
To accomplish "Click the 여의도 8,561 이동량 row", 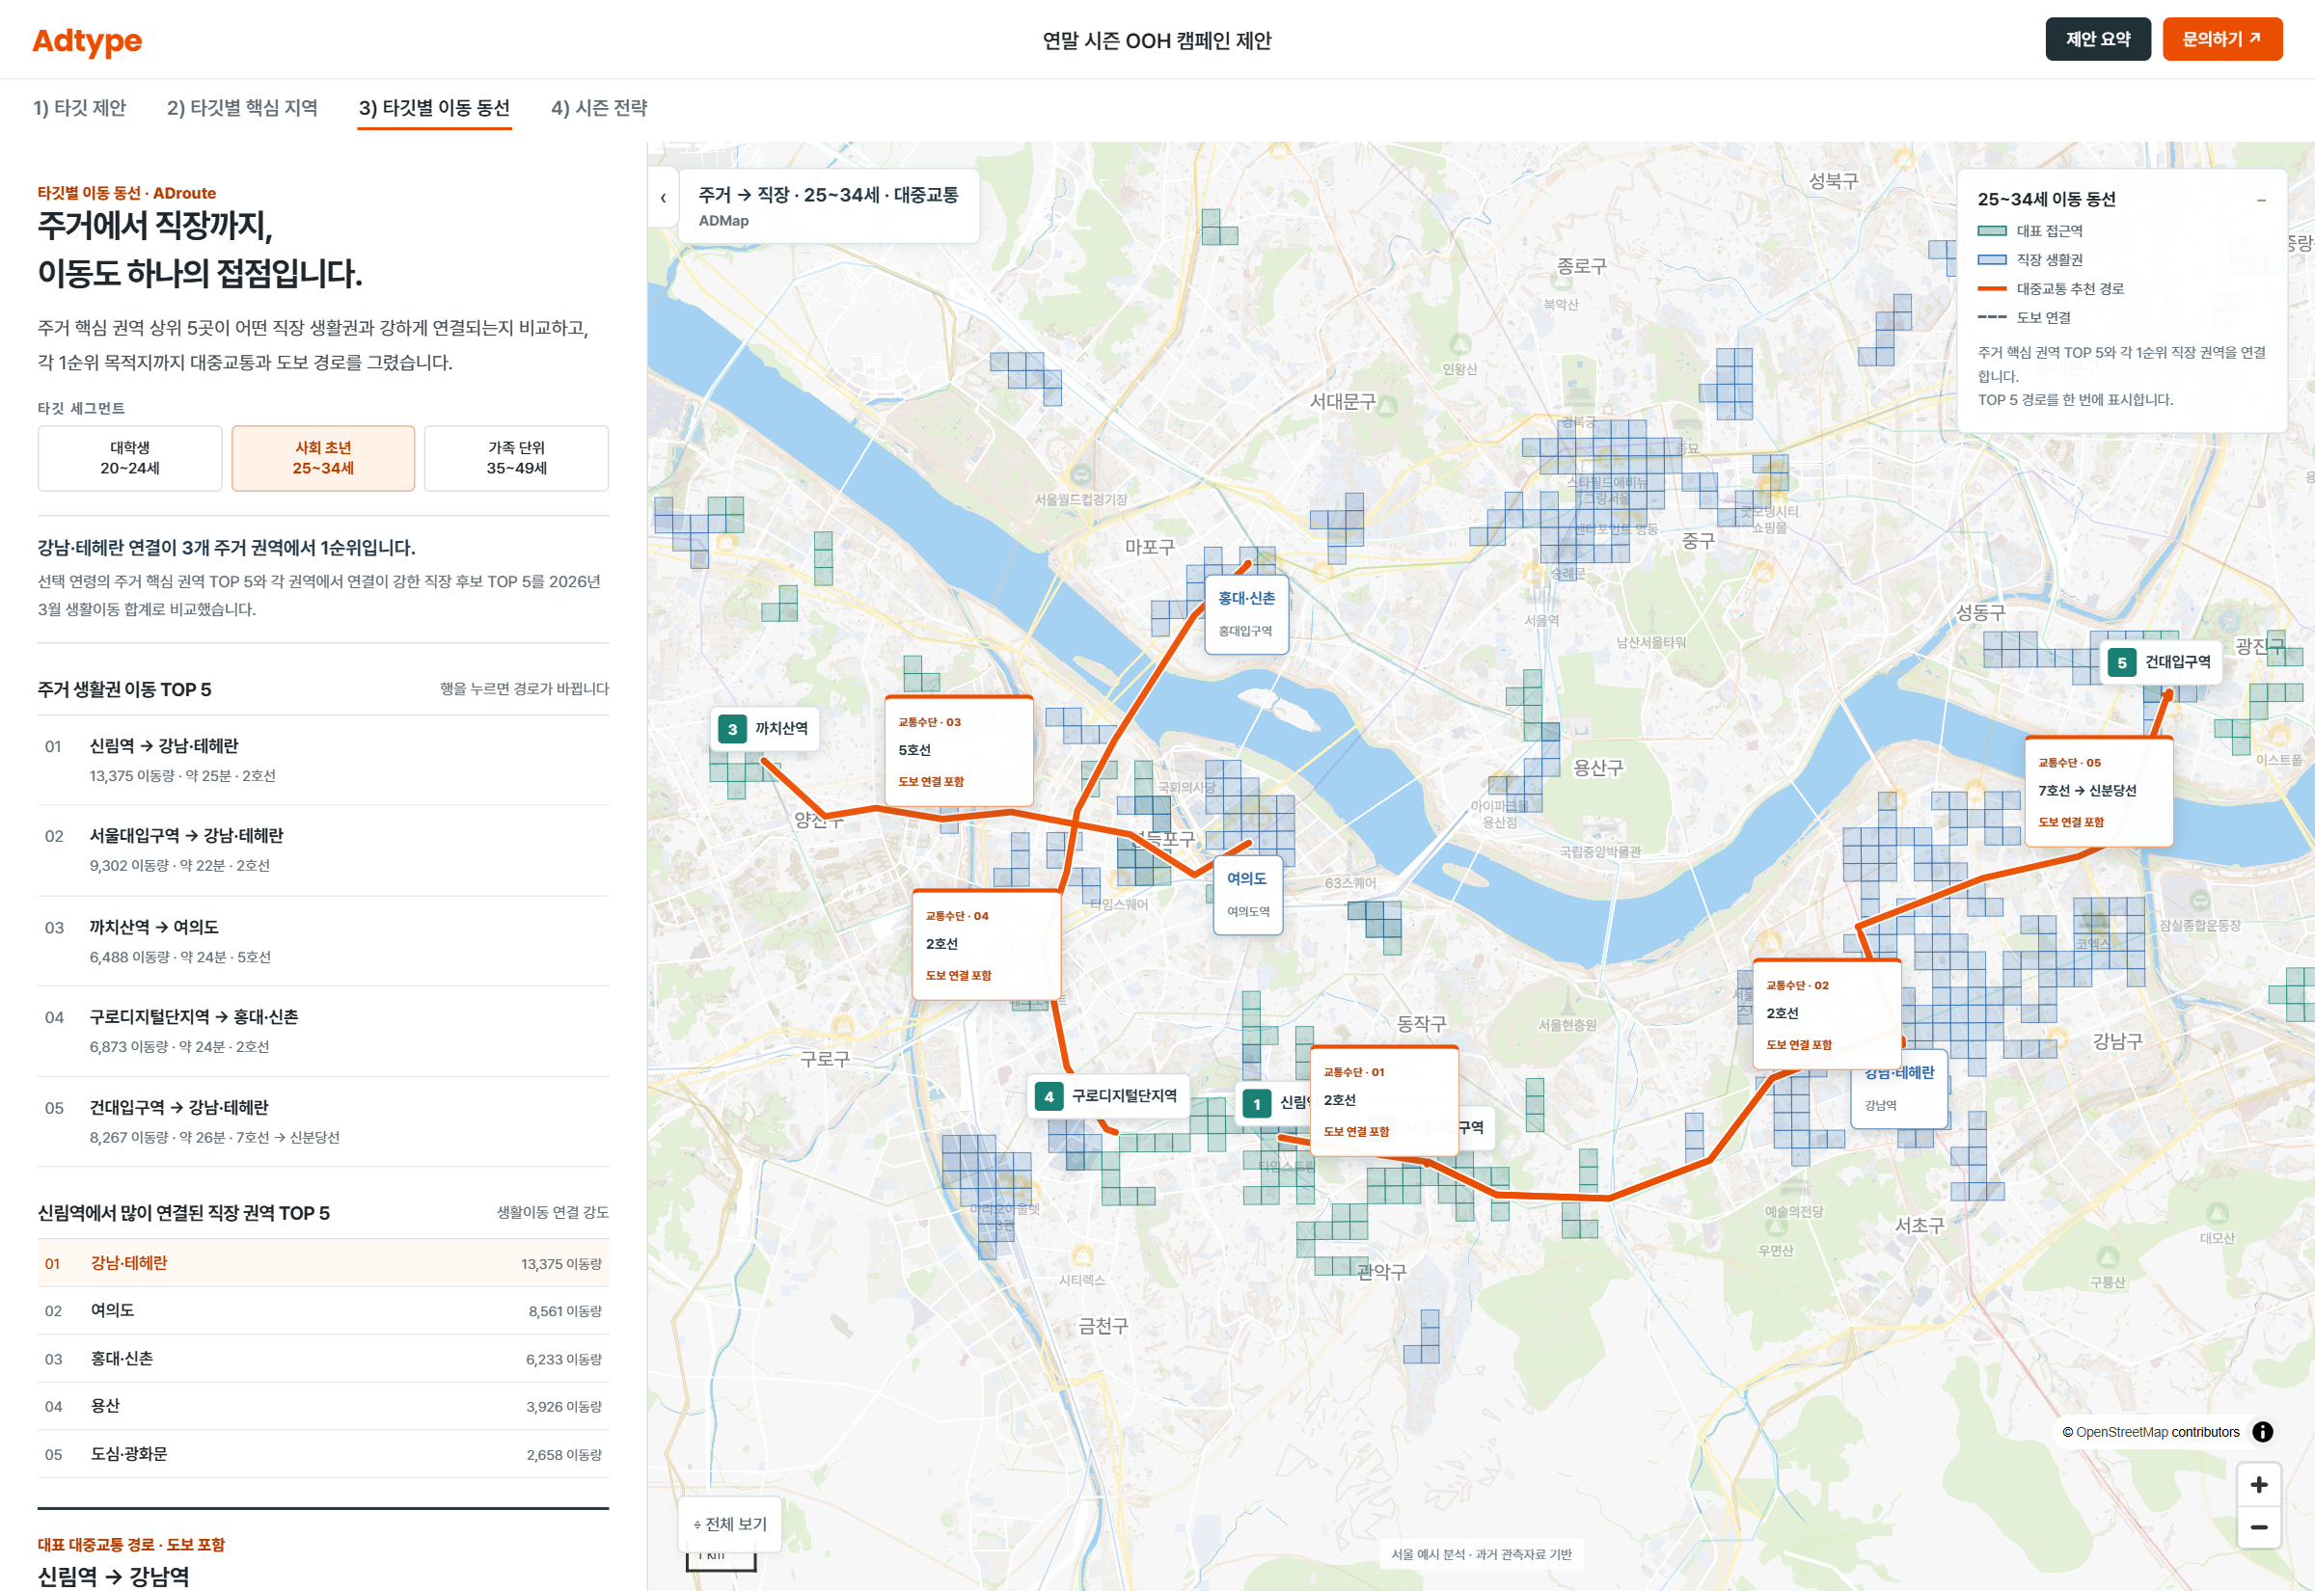I will [323, 1310].
